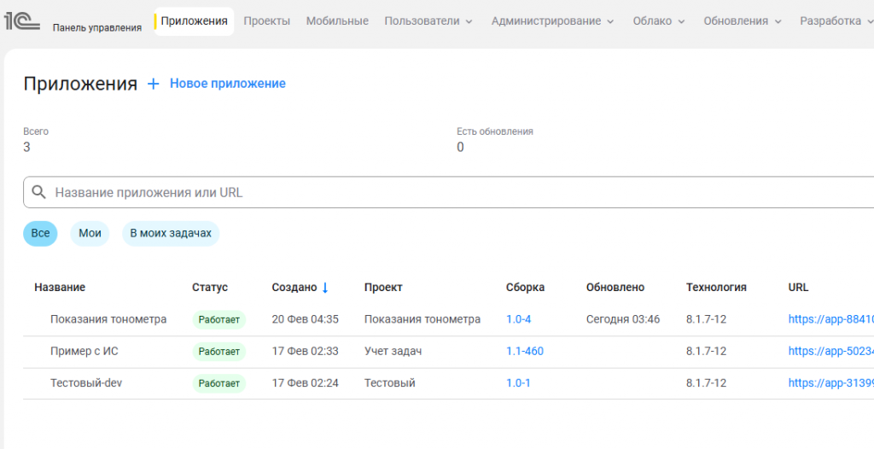Switch to the Проекты tab
The width and height of the screenshot is (874, 449).
pyautogui.click(x=267, y=21)
